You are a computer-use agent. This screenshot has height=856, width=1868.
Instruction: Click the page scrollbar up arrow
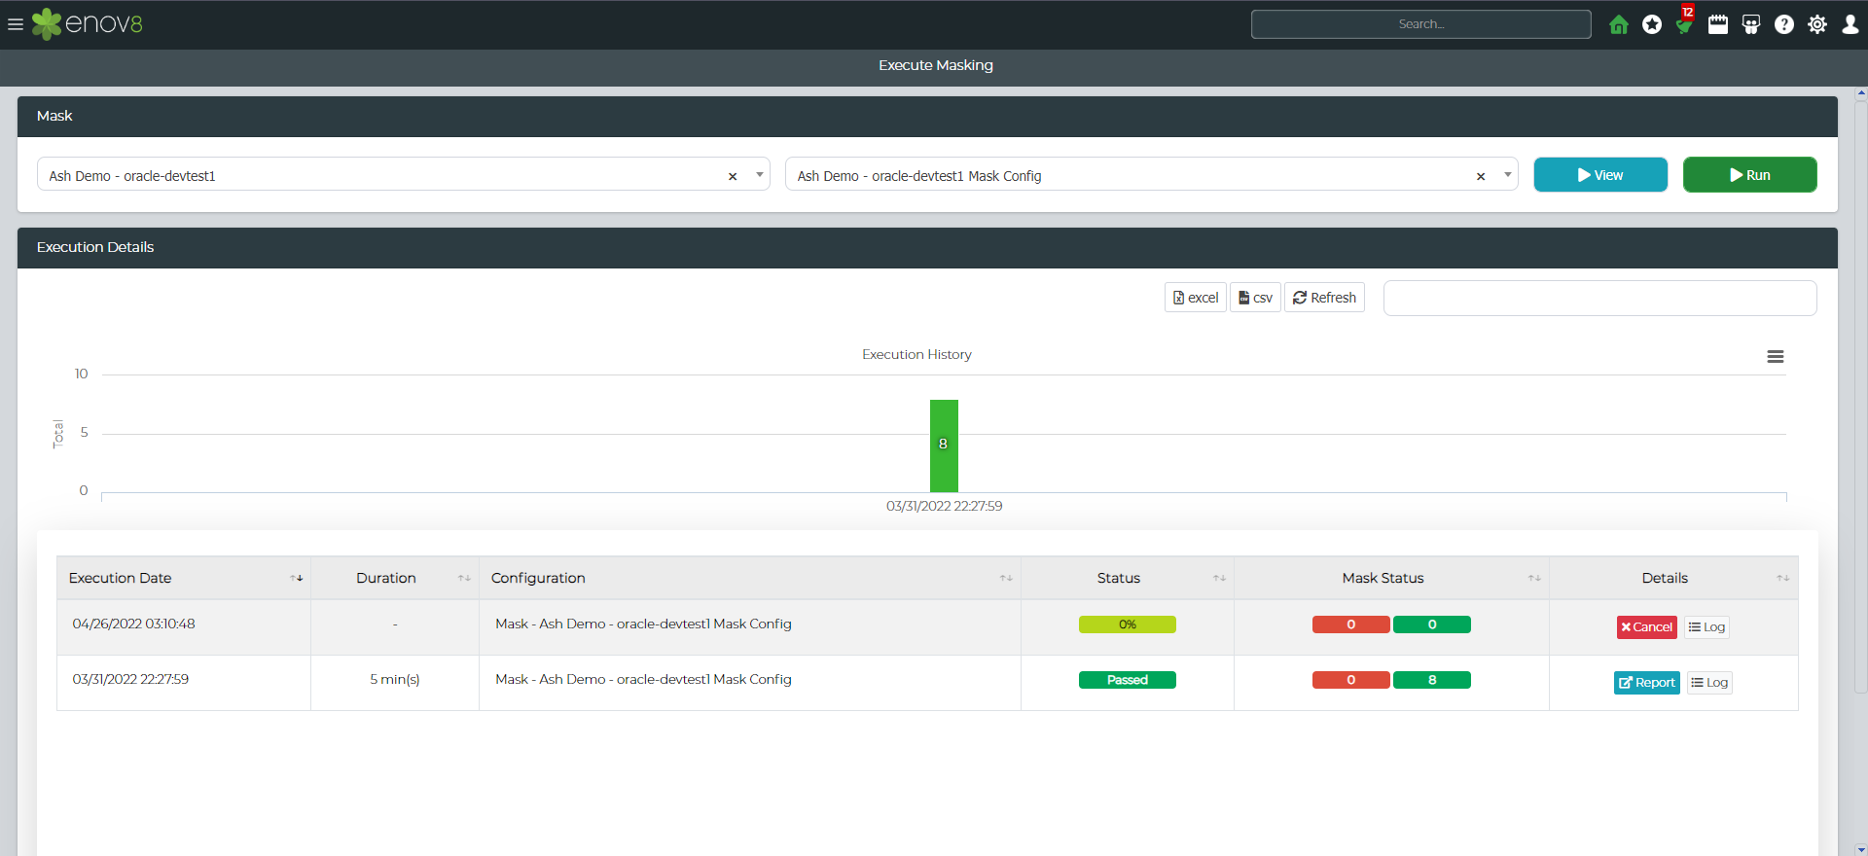click(x=1861, y=94)
